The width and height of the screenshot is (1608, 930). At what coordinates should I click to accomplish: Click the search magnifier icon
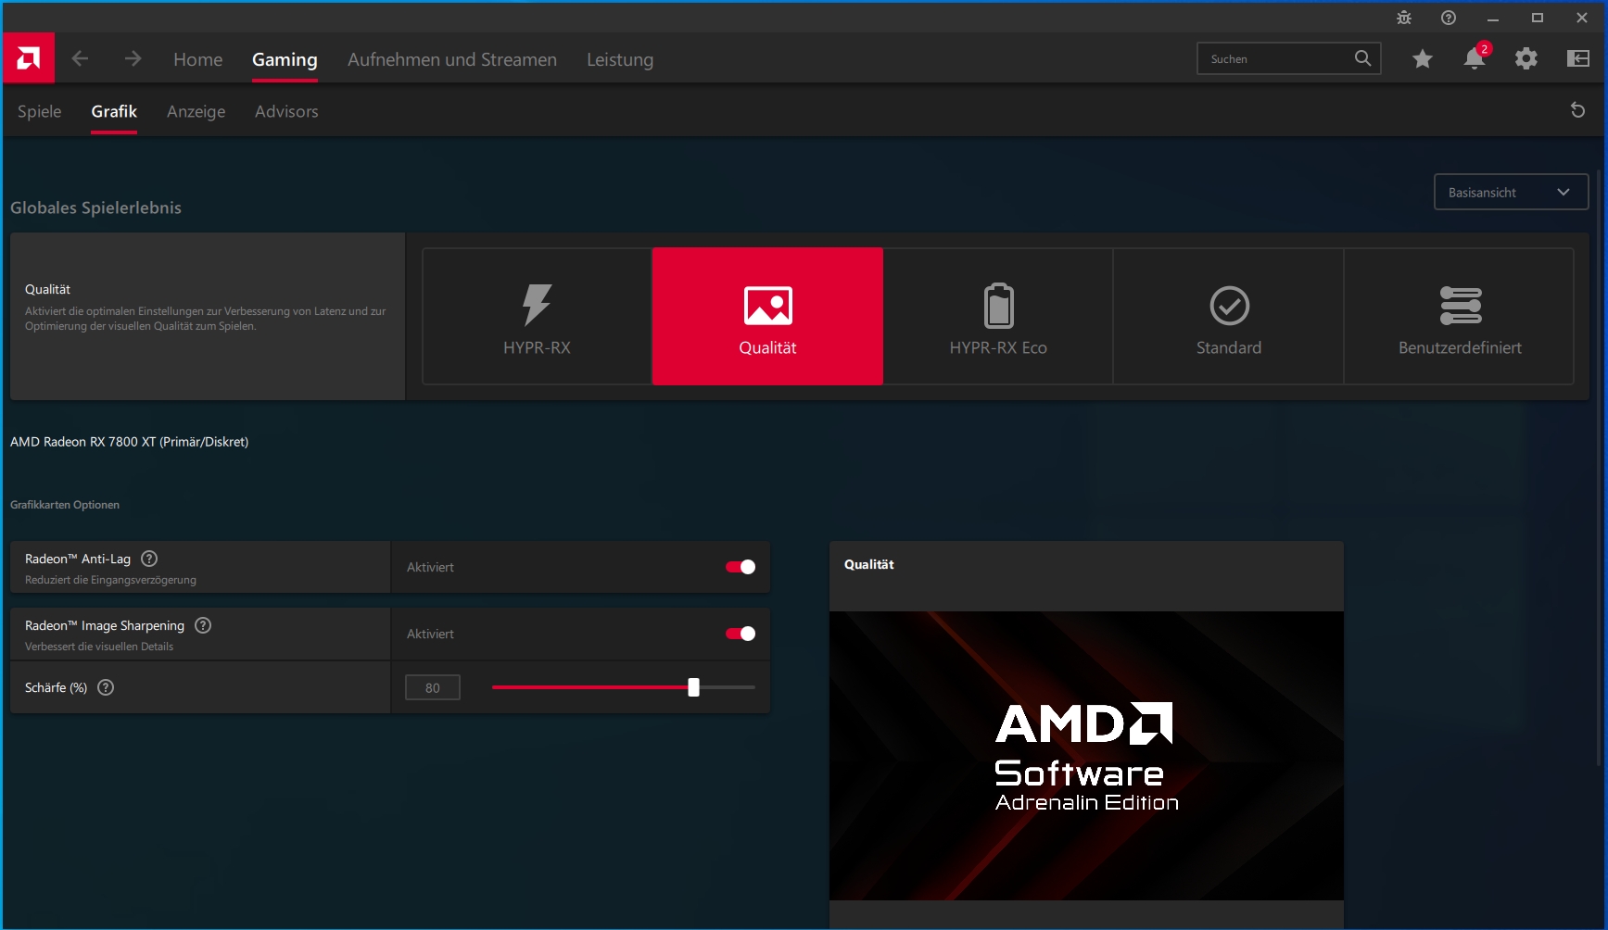point(1362,58)
